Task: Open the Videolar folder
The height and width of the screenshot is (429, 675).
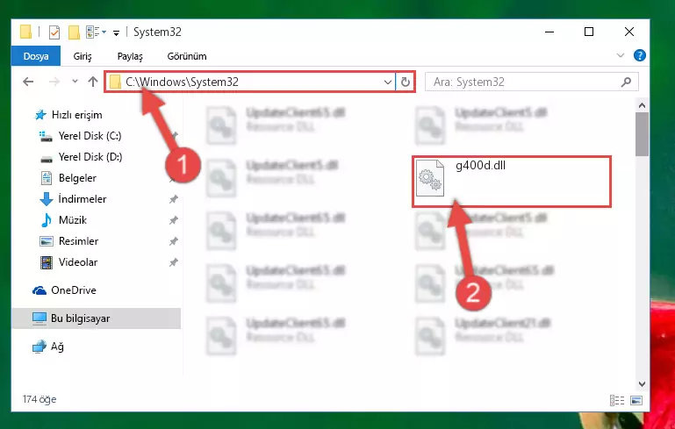Action: tap(78, 262)
